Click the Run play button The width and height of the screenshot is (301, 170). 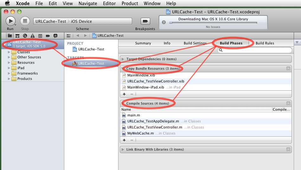pos(10,21)
